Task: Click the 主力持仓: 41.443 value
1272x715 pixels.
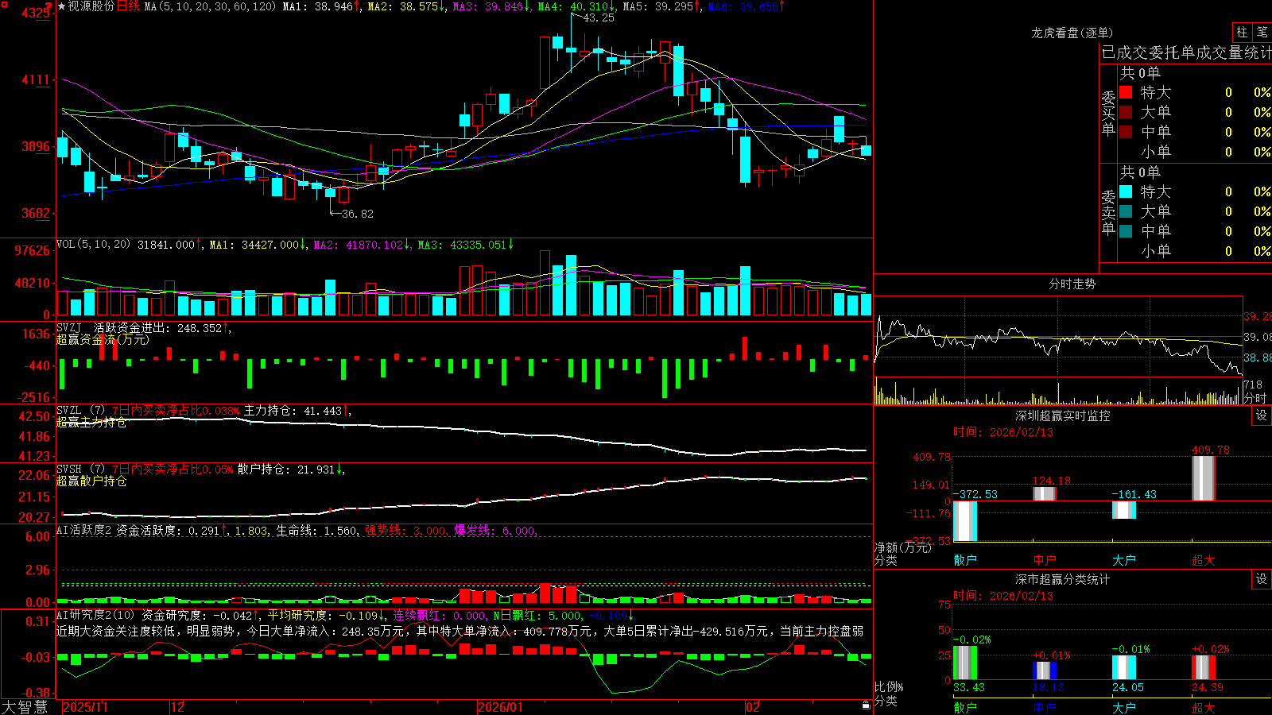Action: (x=296, y=410)
